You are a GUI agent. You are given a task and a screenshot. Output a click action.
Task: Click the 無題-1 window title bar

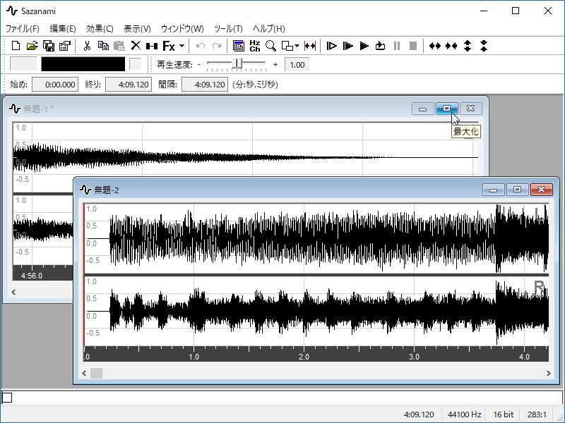[212, 109]
